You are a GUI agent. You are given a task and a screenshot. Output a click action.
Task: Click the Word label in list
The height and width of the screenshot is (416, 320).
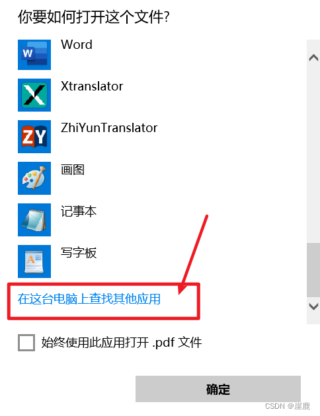click(77, 44)
